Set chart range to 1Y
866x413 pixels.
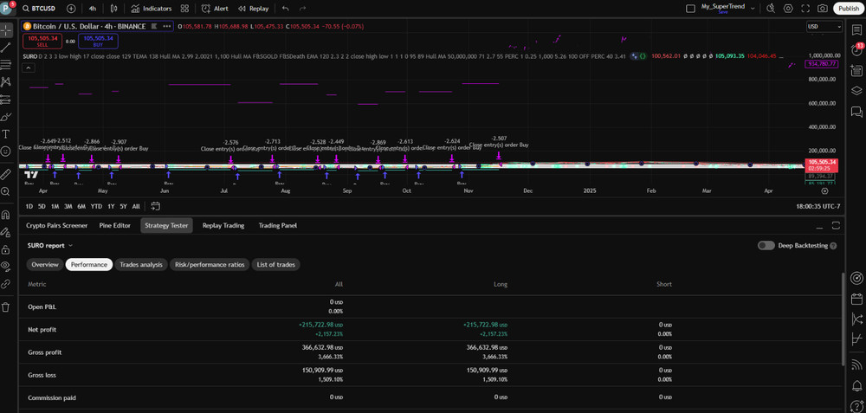(111, 206)
